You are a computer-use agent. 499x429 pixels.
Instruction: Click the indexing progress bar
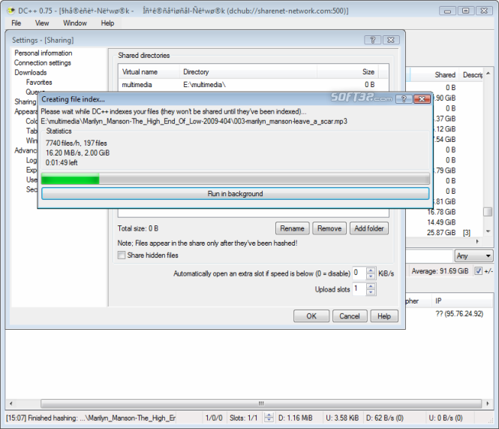[235, 179]
